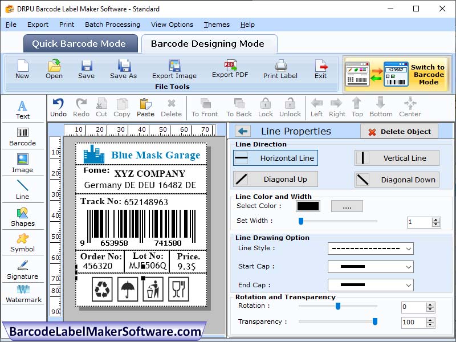Screen dimensions: 456x342
Task: Open the Line Style dropdown
Action: pos(370,249)
